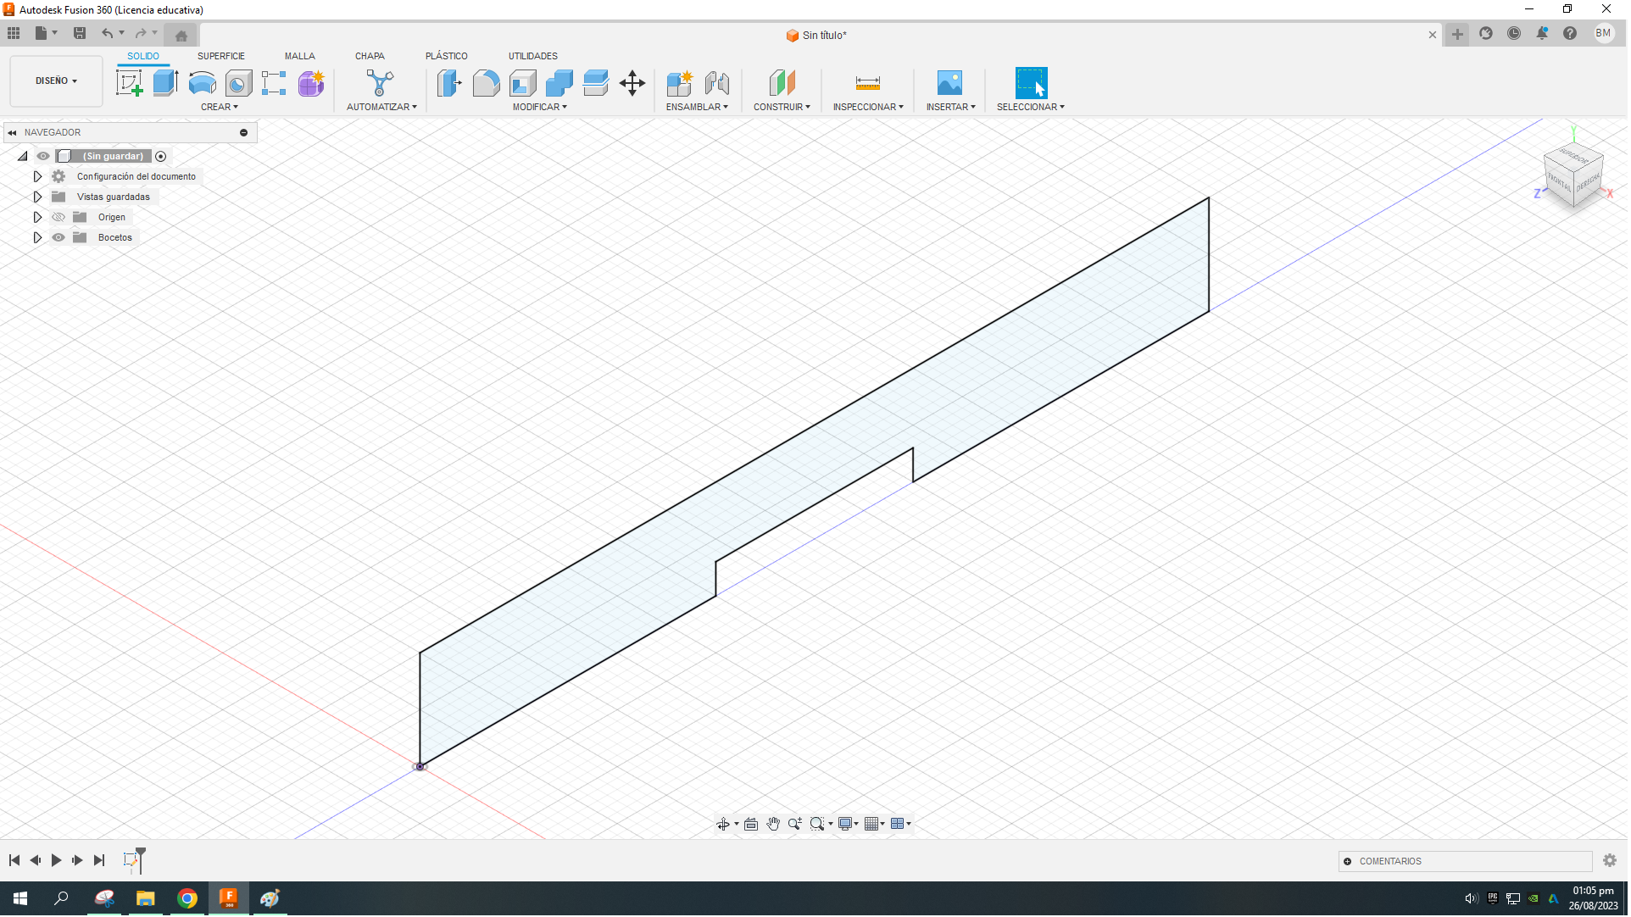This screenshot has width=1631, height=917.
Task: Open the DISEÑO workspace dropdown
Action: coord(55,81)
